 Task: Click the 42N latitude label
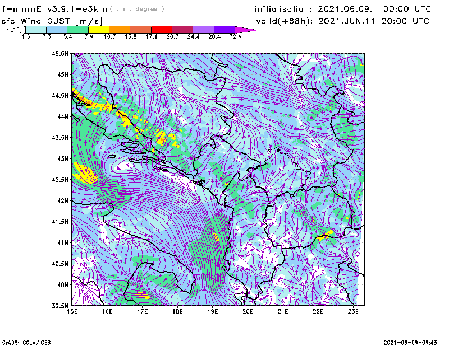[x=63, y=200]
